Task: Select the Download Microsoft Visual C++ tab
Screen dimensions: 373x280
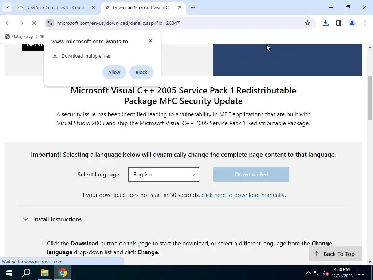Action: pyautogui.click(x=143, y=7)
